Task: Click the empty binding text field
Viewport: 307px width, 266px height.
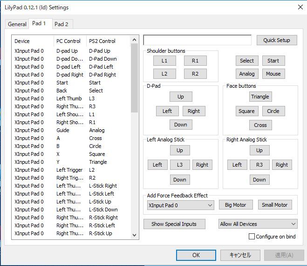Action: (197, 40)
